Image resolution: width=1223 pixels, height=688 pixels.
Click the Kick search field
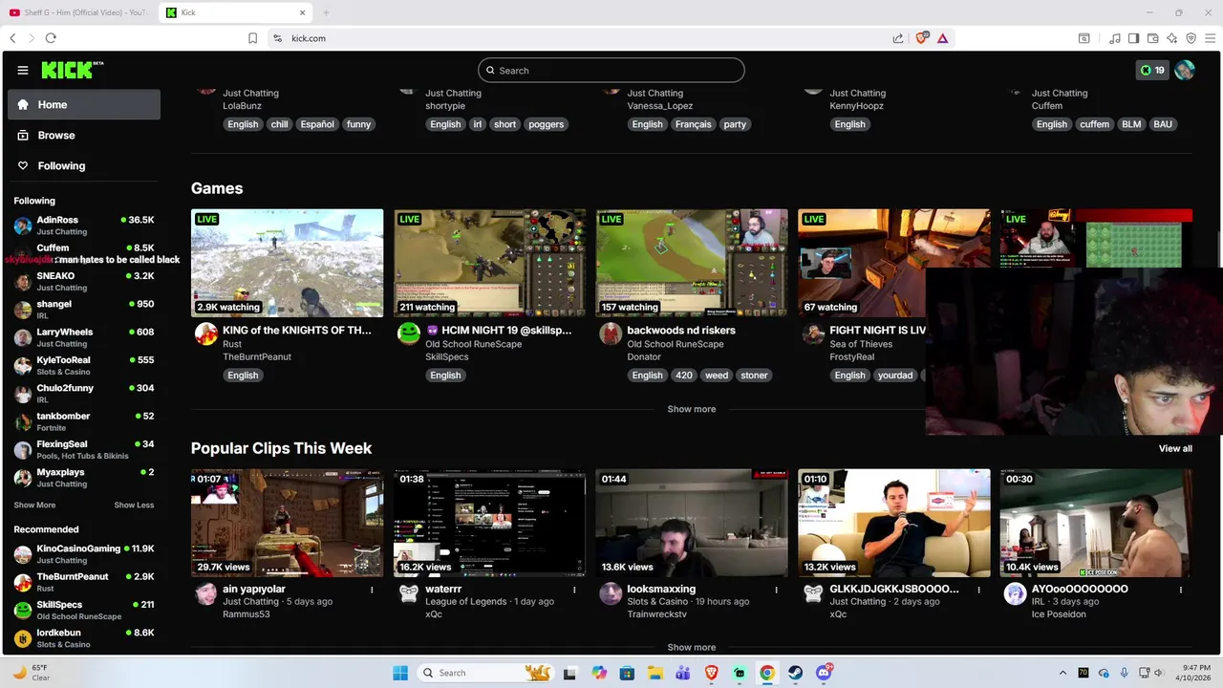[611, 70]
